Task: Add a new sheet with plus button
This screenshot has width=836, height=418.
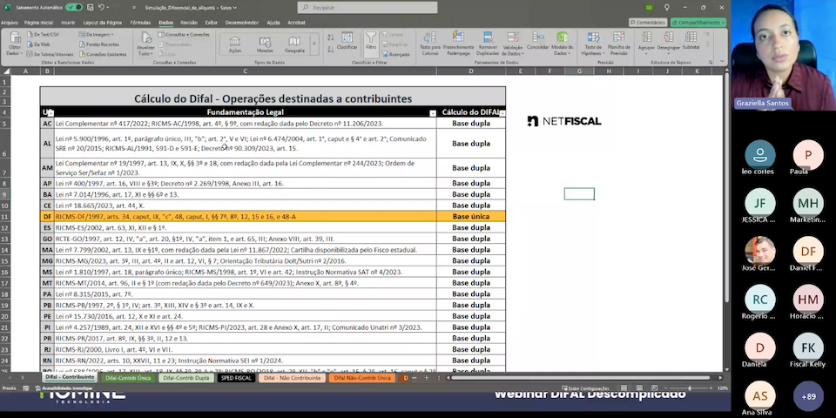Action: (426, 378)
